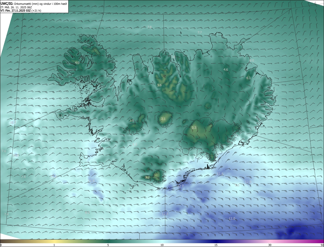
Task: Click the 3.2 value near Mýrdalsjökull
Action: point(148,178)
